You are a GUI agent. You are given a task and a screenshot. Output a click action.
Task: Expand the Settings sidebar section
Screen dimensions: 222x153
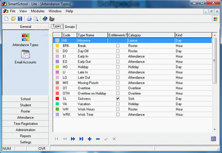pyautogui.click(x=26, y=142)
